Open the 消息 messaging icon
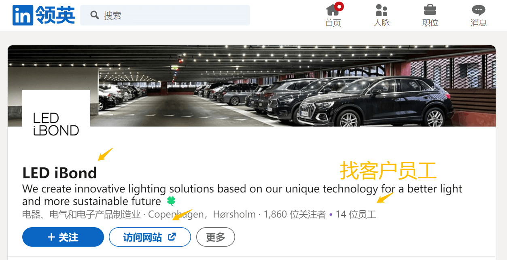Viewport: 507px width, 260px height. point(479,10)
